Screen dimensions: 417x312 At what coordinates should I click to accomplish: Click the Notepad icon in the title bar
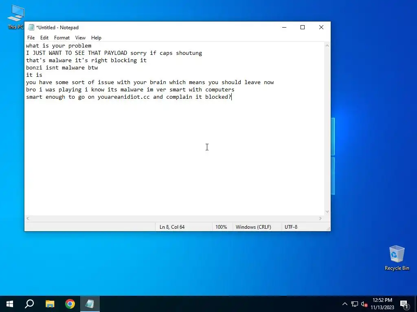coord(31,27)
